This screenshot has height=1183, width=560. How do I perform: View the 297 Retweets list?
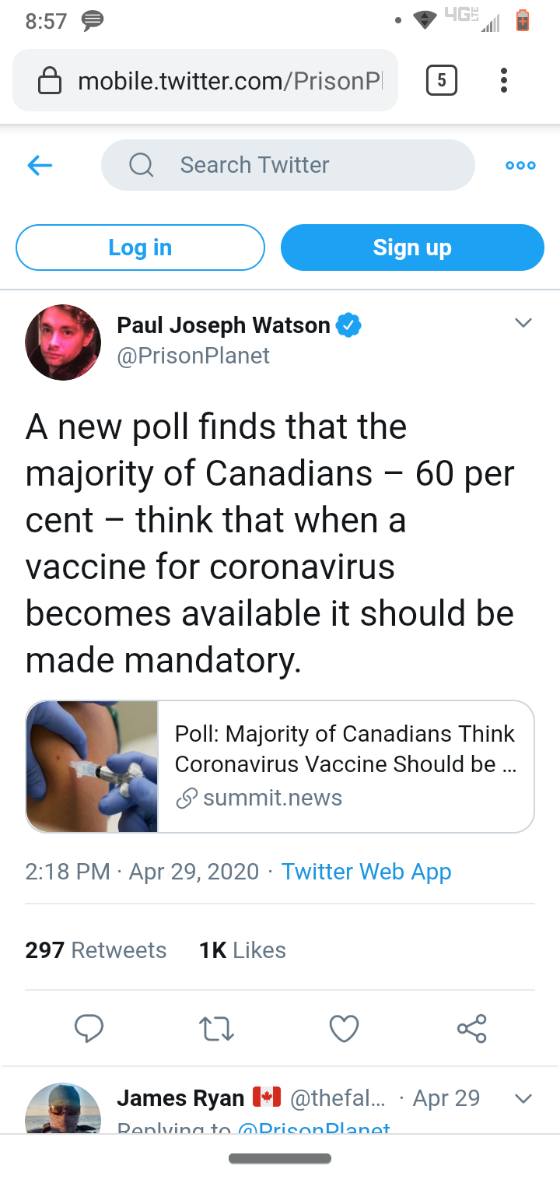click(x=96, y=950)
